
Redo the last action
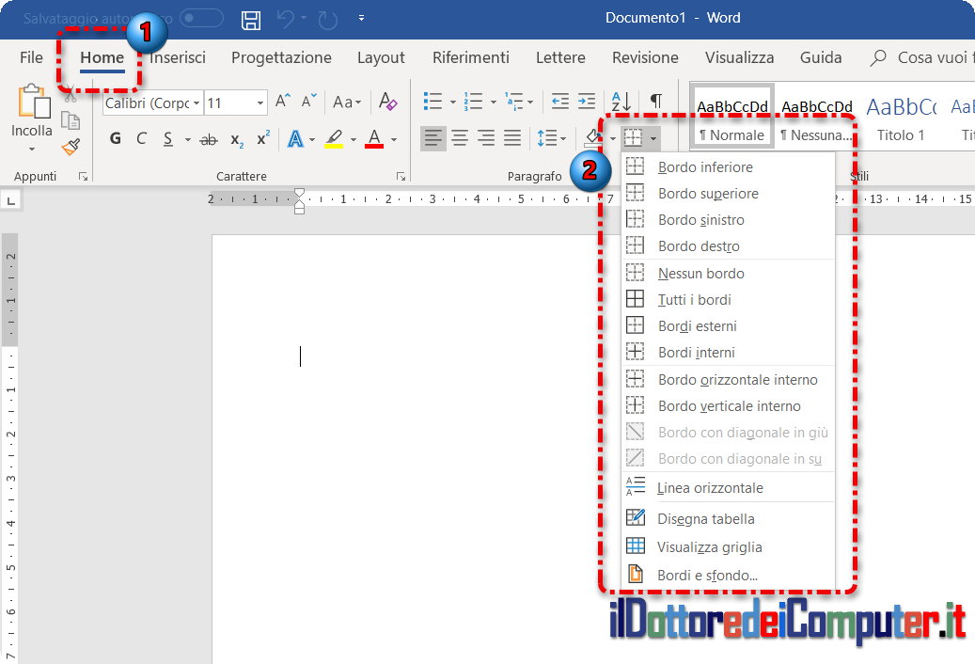coord(328,19)
